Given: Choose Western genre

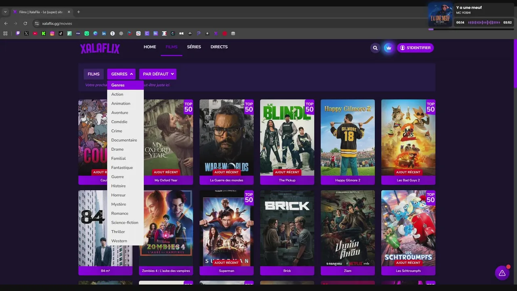Looking at the screenshot, I should (x=125, y=241).
